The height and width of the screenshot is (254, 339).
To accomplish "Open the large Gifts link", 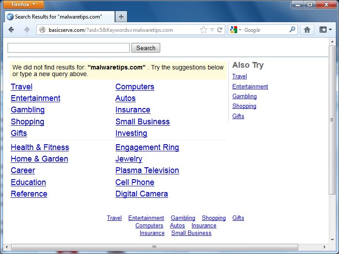I will click(19, 133).
